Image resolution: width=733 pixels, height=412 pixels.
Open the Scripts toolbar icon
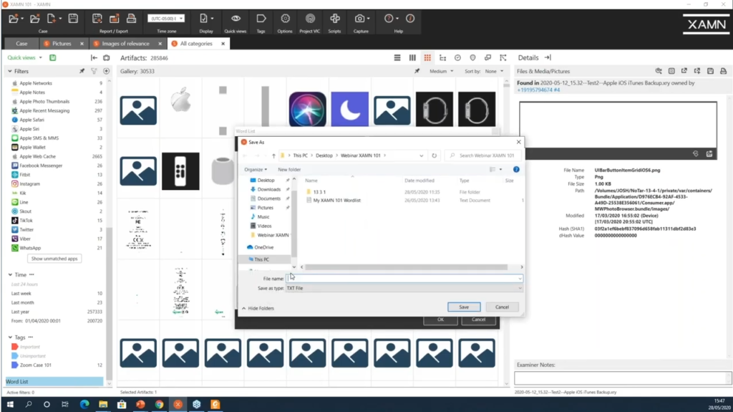pyautogui.click(x=335, y=19)
